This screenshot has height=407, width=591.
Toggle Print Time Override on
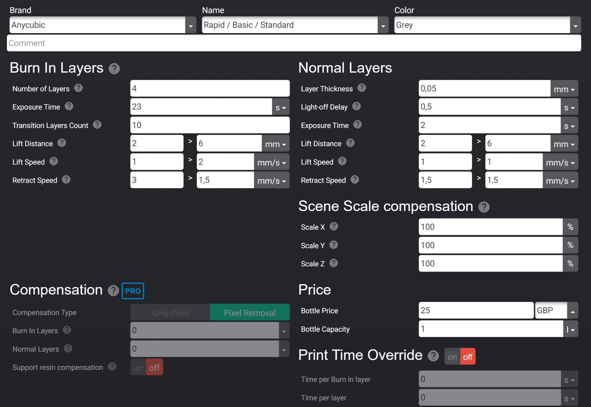[452, 357]
